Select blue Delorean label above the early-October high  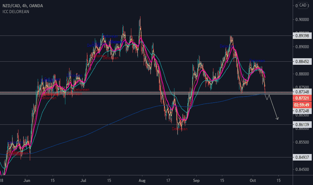[257, 61]
